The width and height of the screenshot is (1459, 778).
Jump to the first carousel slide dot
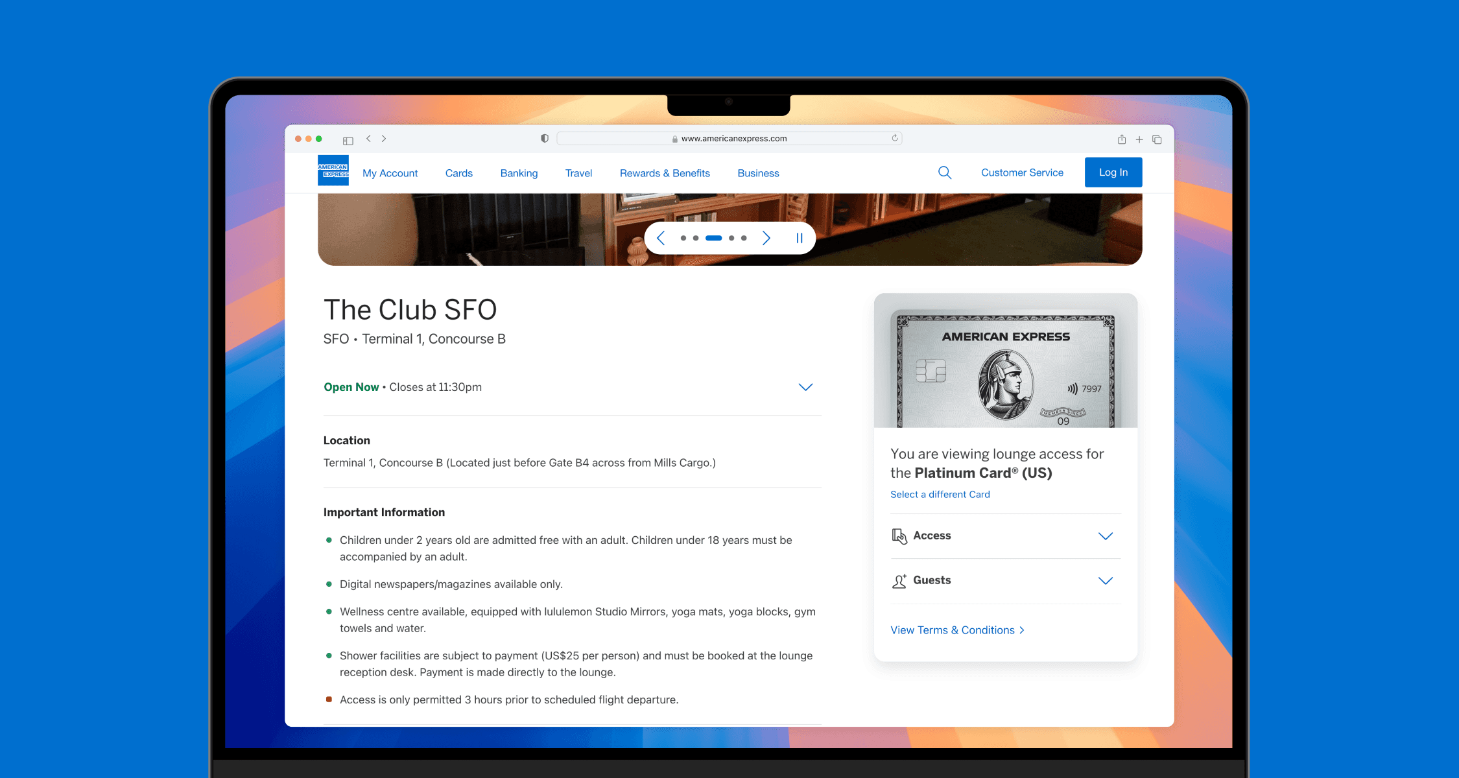(x=683, y=238)
